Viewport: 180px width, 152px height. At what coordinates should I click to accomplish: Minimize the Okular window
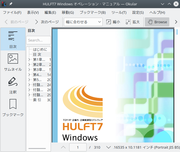[163, 4]
